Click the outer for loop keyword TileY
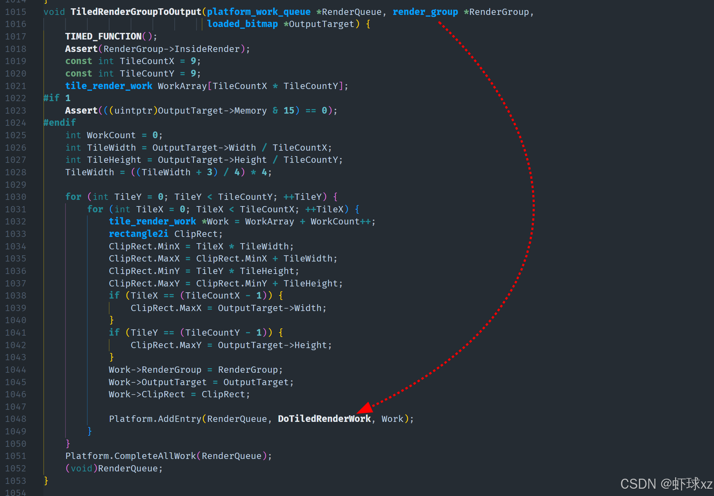Viewport: 714px width, 496px height. [x=73, y=197]
